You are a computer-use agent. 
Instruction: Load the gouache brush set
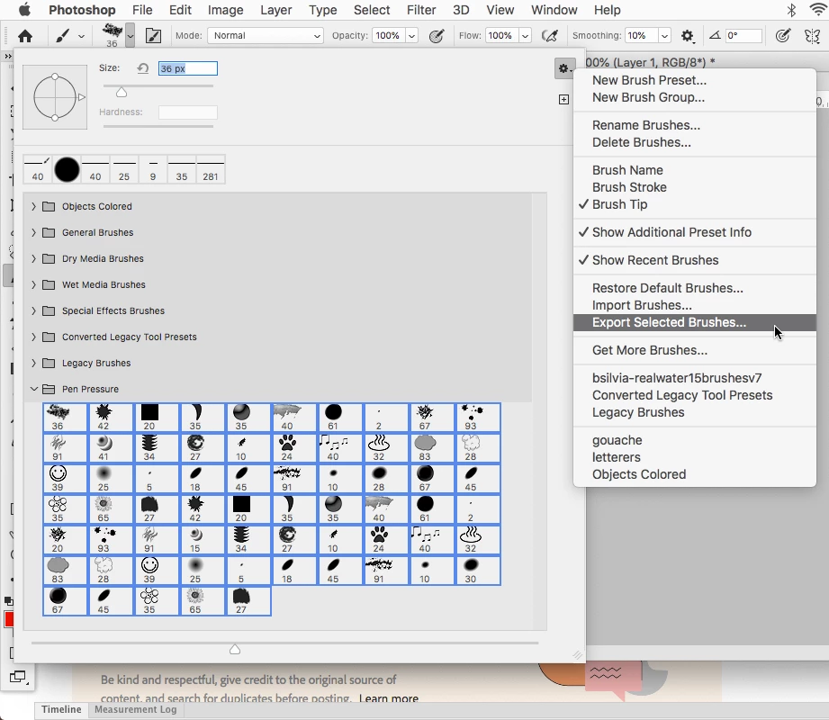617,440
